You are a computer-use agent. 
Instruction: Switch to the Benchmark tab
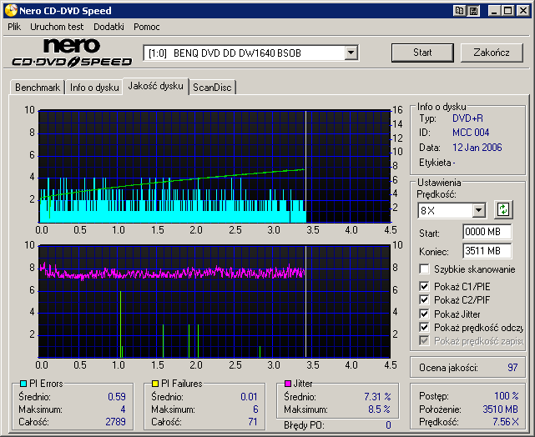(x=38, y=88)
